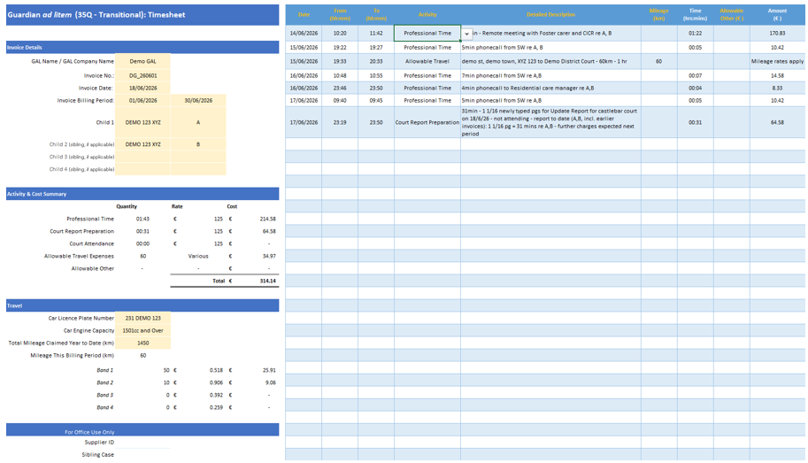The height and width of the screenshot is (463, 808).
Task: Click the description 7min phonecall from SW re A,B
Action: pyautogui.click(x=550, y=75)
